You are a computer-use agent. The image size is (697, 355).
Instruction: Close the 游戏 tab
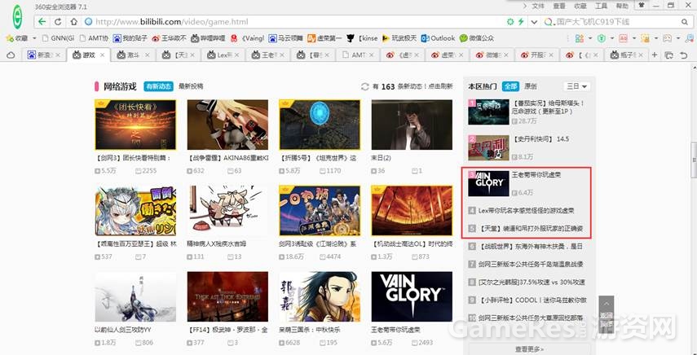pyautogui.click(x=102, y=55)
